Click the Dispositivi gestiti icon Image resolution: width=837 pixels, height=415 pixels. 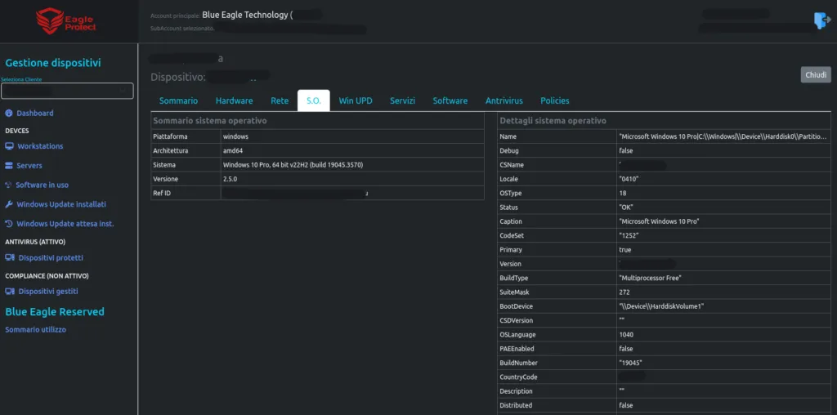point(10,292)
